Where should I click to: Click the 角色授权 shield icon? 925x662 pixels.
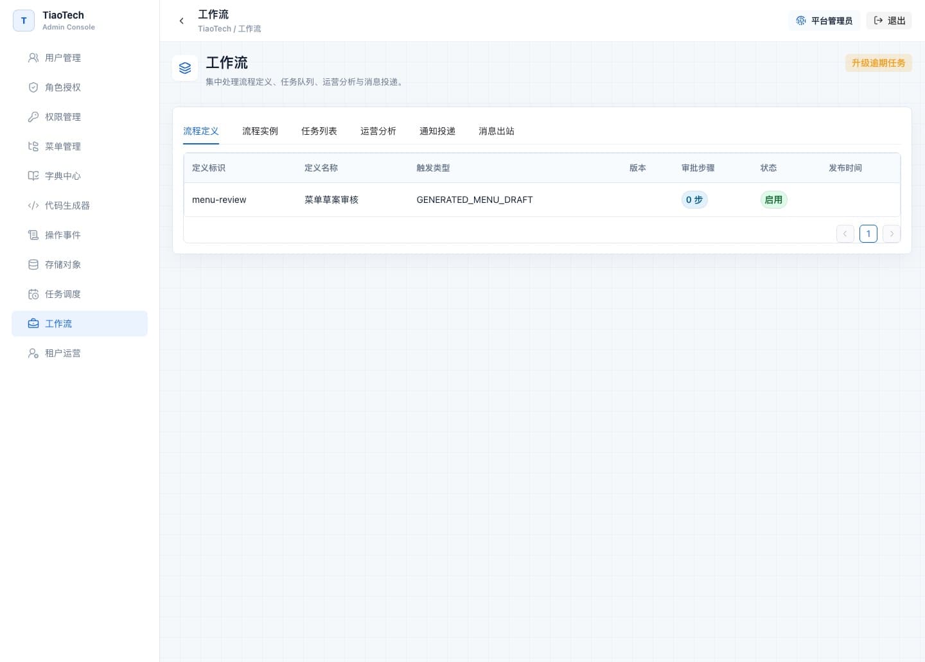(x=33, y=87)
